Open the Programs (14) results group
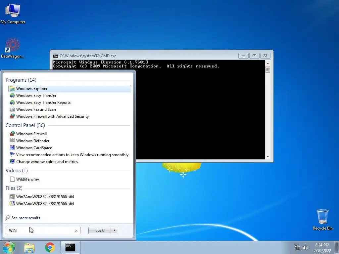This screenshot has width=339, height=254. (x=21, y=80)
